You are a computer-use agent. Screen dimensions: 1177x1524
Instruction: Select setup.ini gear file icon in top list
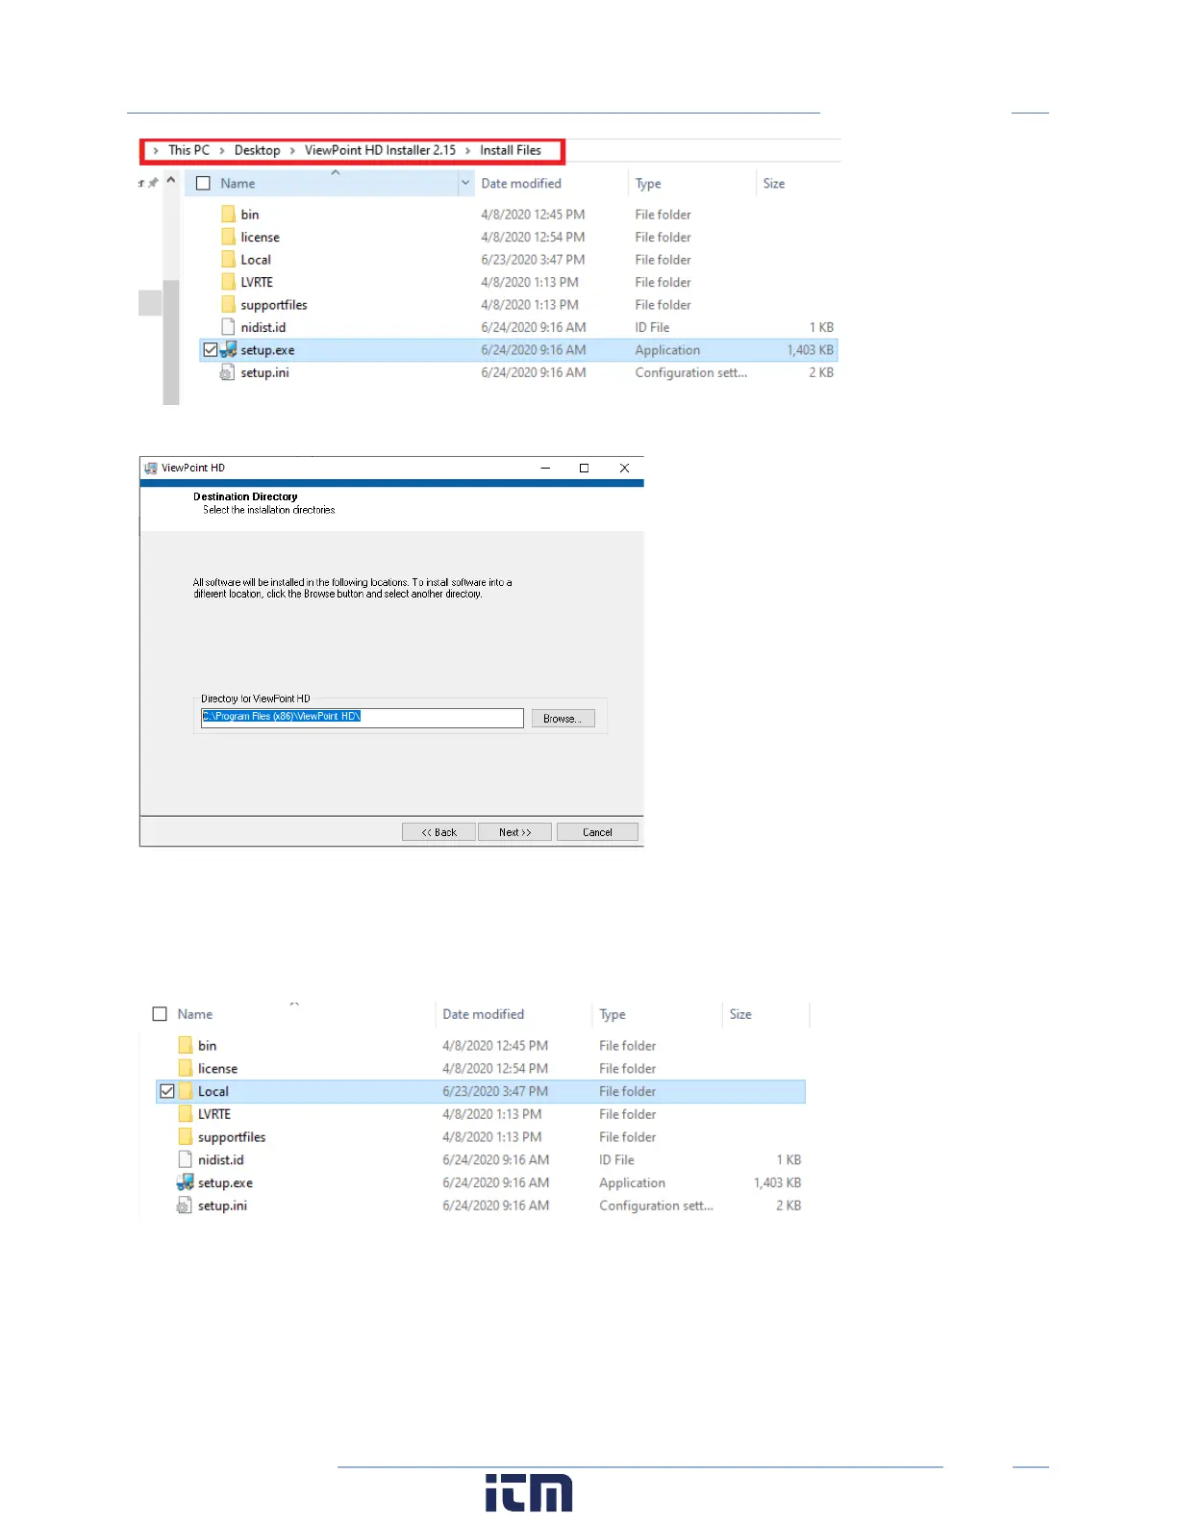(228, 372)
